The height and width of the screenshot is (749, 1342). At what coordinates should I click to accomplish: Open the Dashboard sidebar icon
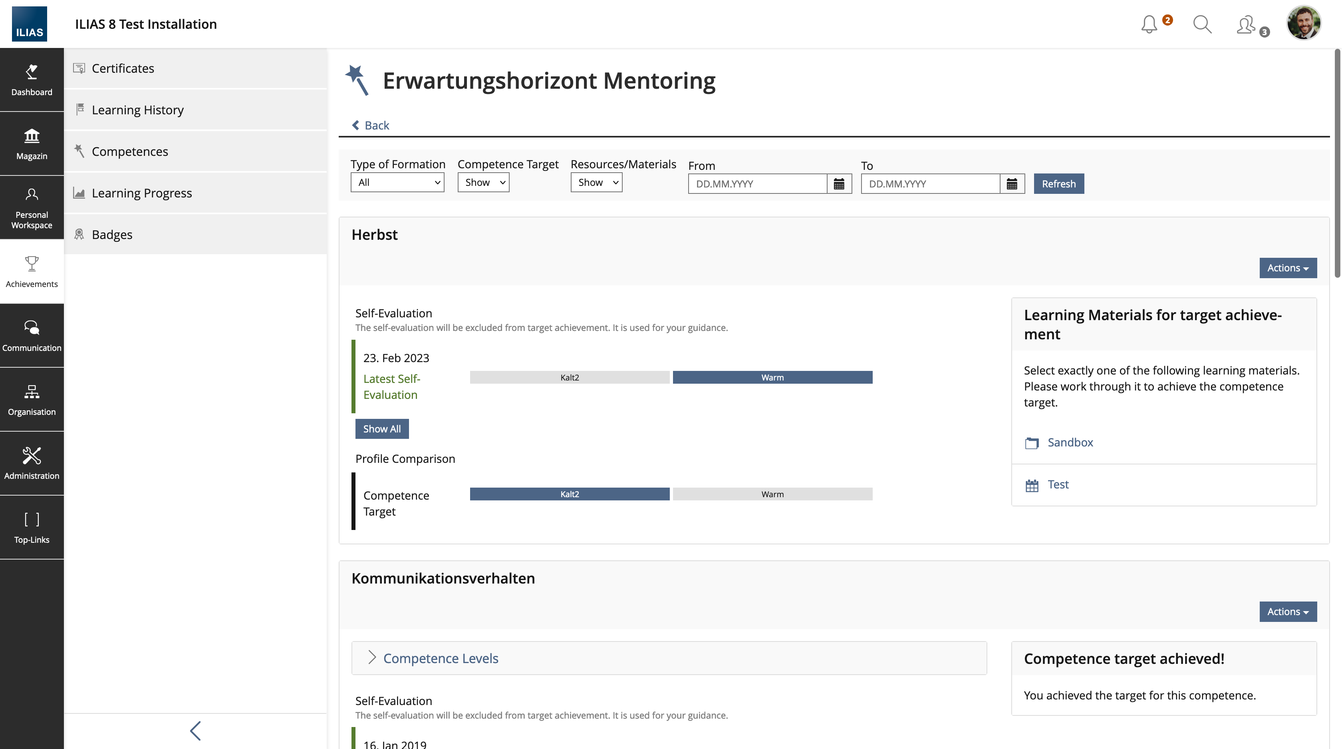click(32, 80)
